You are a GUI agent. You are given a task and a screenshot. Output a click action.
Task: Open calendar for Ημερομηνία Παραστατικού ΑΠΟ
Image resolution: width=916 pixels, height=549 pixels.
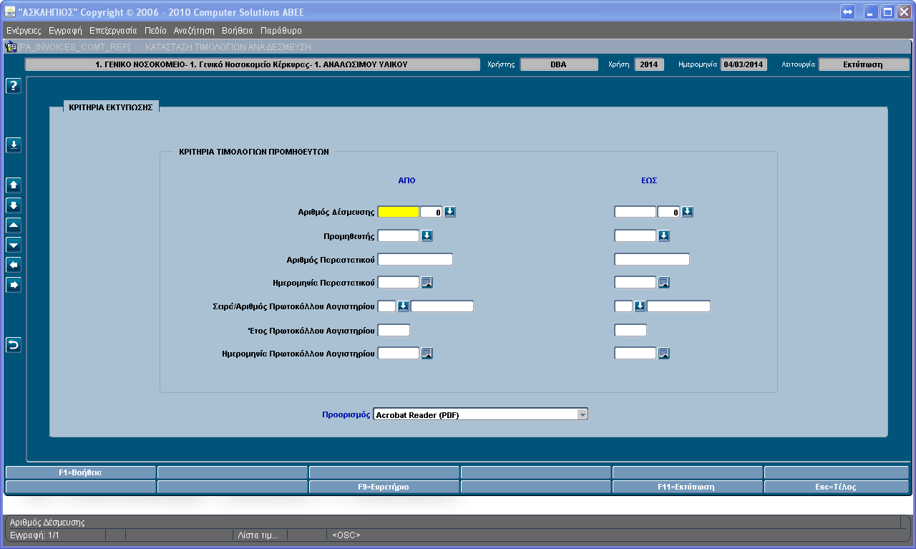tap(427, 283)
